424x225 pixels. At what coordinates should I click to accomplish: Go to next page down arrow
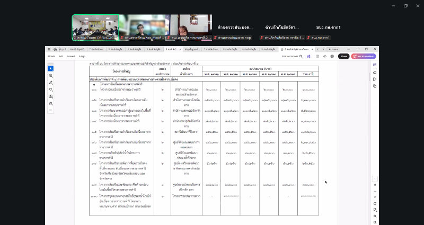coord(375,197)
